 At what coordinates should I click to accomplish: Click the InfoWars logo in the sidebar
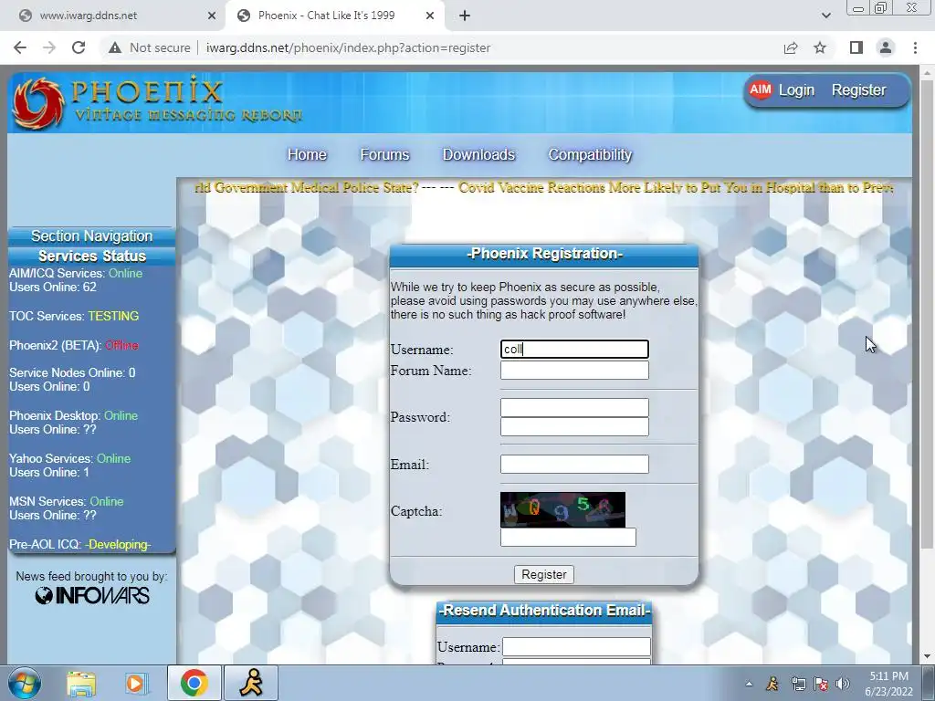pos(92,595)
